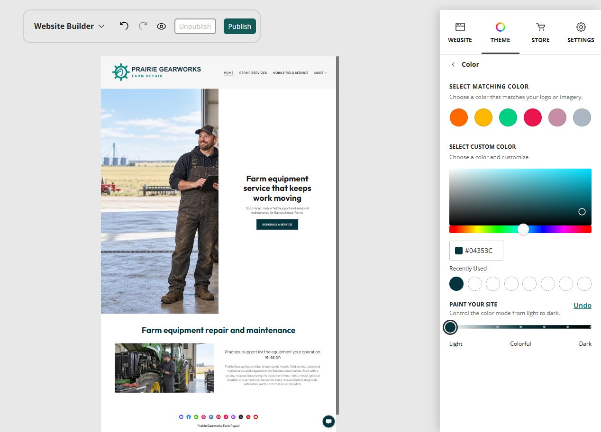Viewport: 601px width, 432px height.
Task: Open the chat bubble widget
Action: [328, 421]
